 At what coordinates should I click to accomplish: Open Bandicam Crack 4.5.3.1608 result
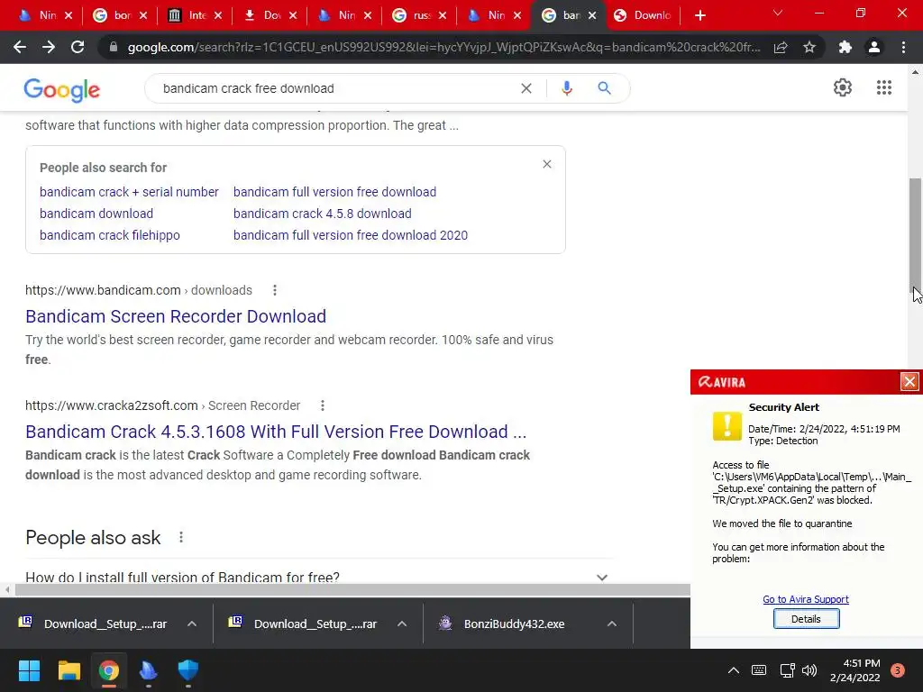coord(276,432)
